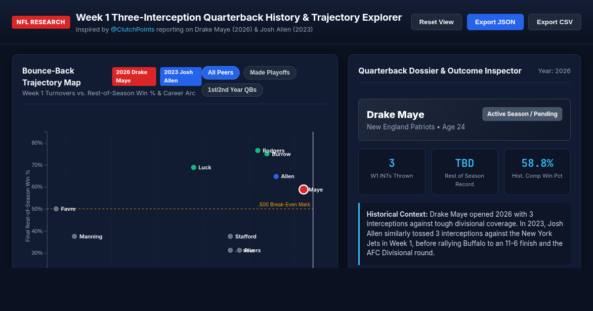Open the @ClutchPoints link
Viewport: 593px width, 311px height.
point(132,29)
